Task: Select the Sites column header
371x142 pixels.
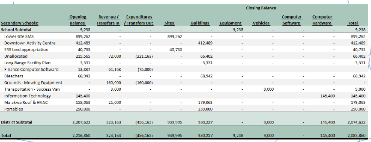Action: [x=169, y=23]
